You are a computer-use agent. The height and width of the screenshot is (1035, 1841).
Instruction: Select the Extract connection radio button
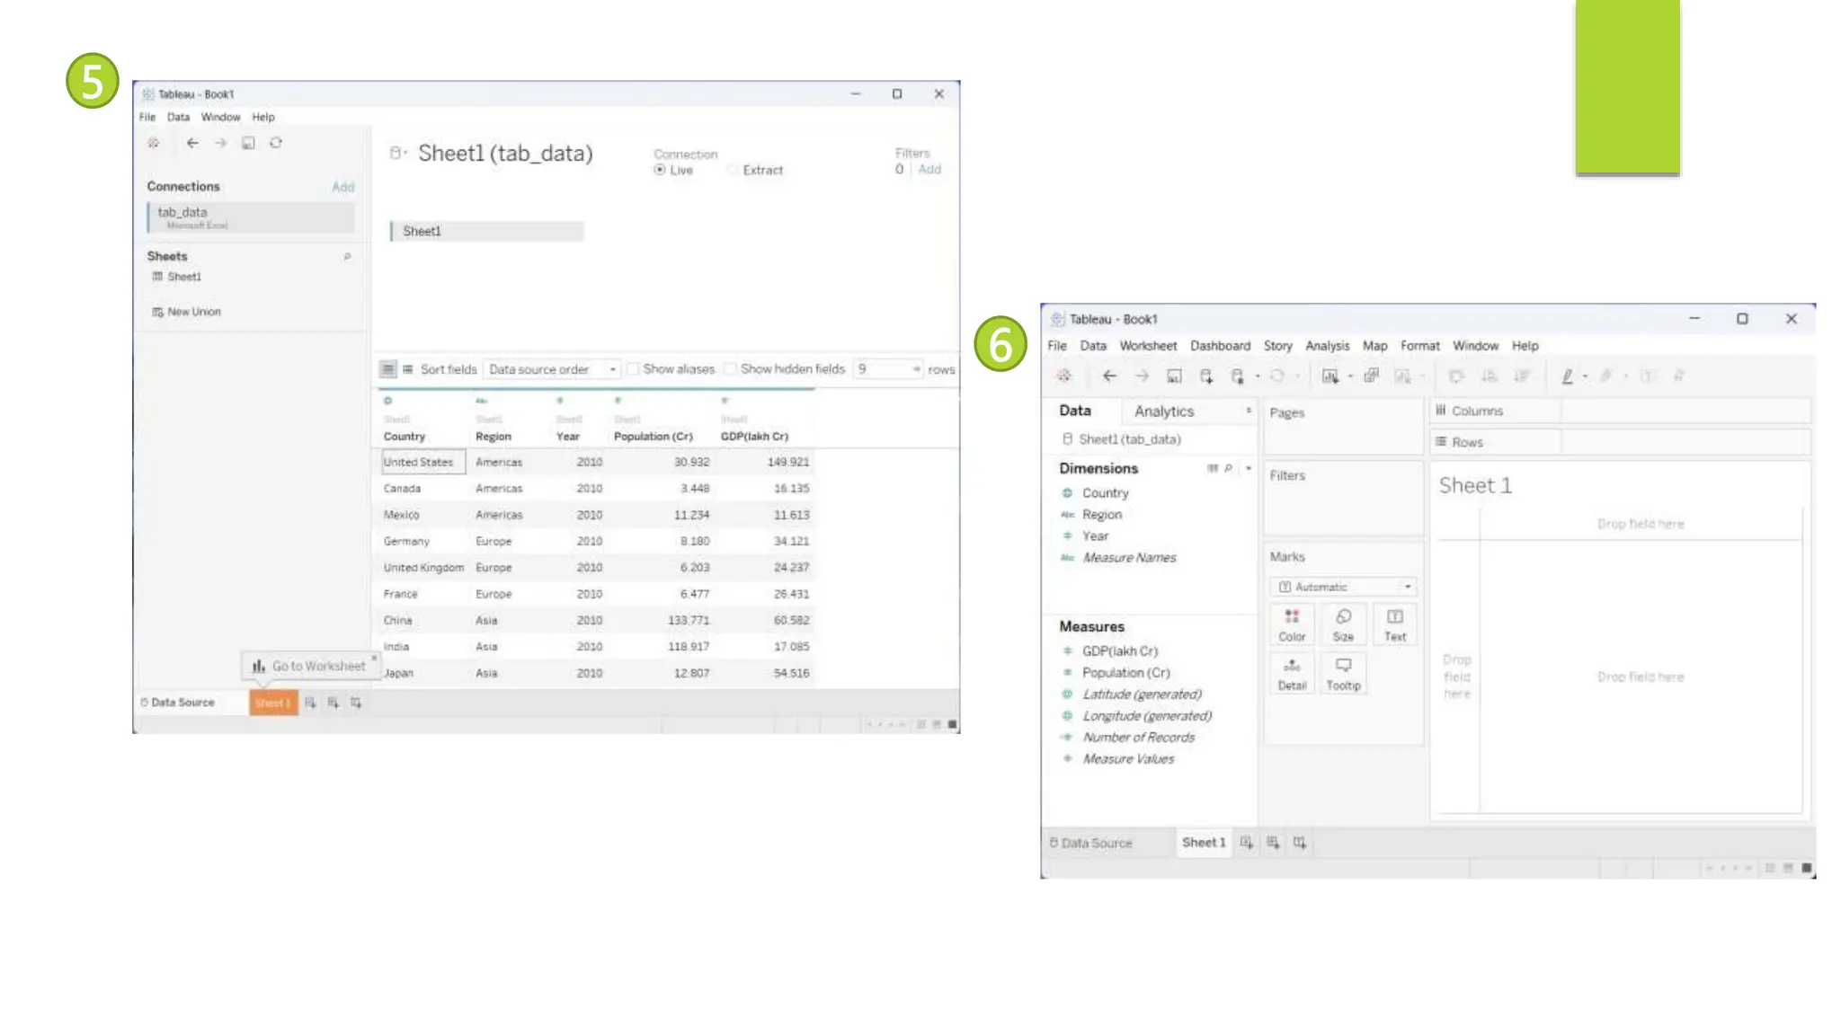pos(733,170)
